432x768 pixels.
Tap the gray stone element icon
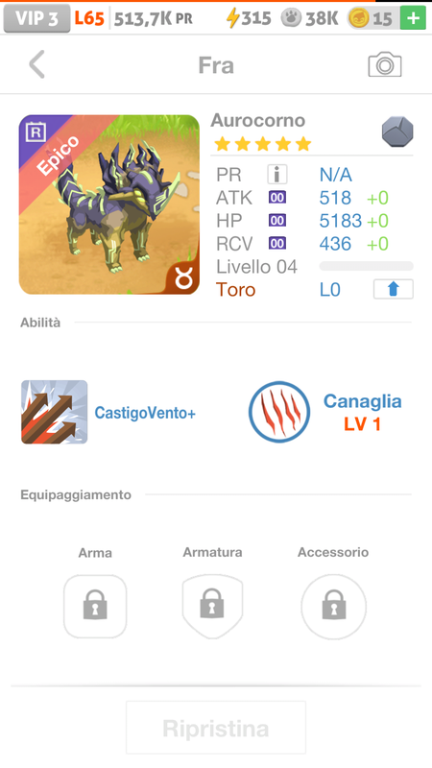(x=397, y=132)
